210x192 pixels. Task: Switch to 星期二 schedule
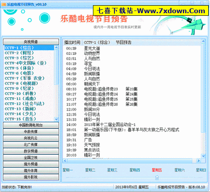click(x=90, y=170)
